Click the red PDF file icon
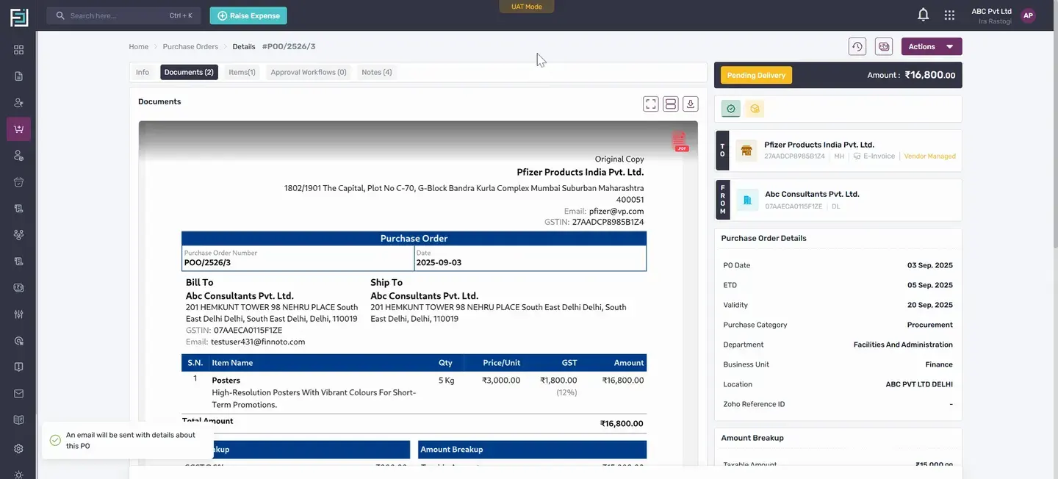The image size is (1058, 479). (x=679, y=142)
